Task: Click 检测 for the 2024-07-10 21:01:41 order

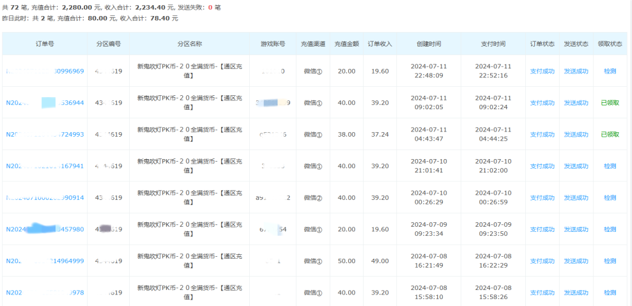Action: click(x=610, y=166)
